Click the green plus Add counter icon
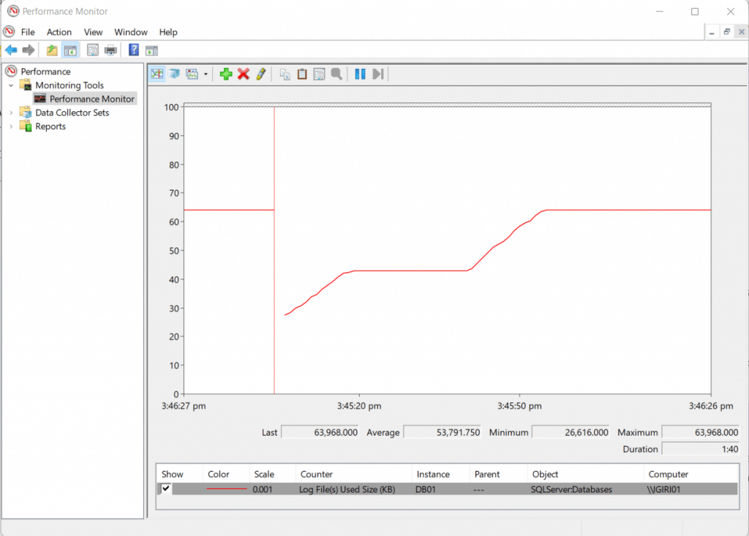This screenshot has height=536, width=749. (226, 74)
